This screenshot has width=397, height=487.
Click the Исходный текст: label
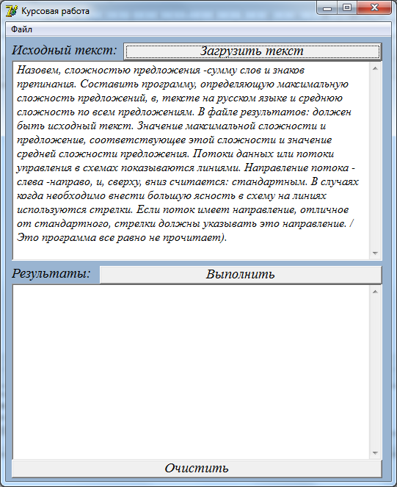[65, 50]
